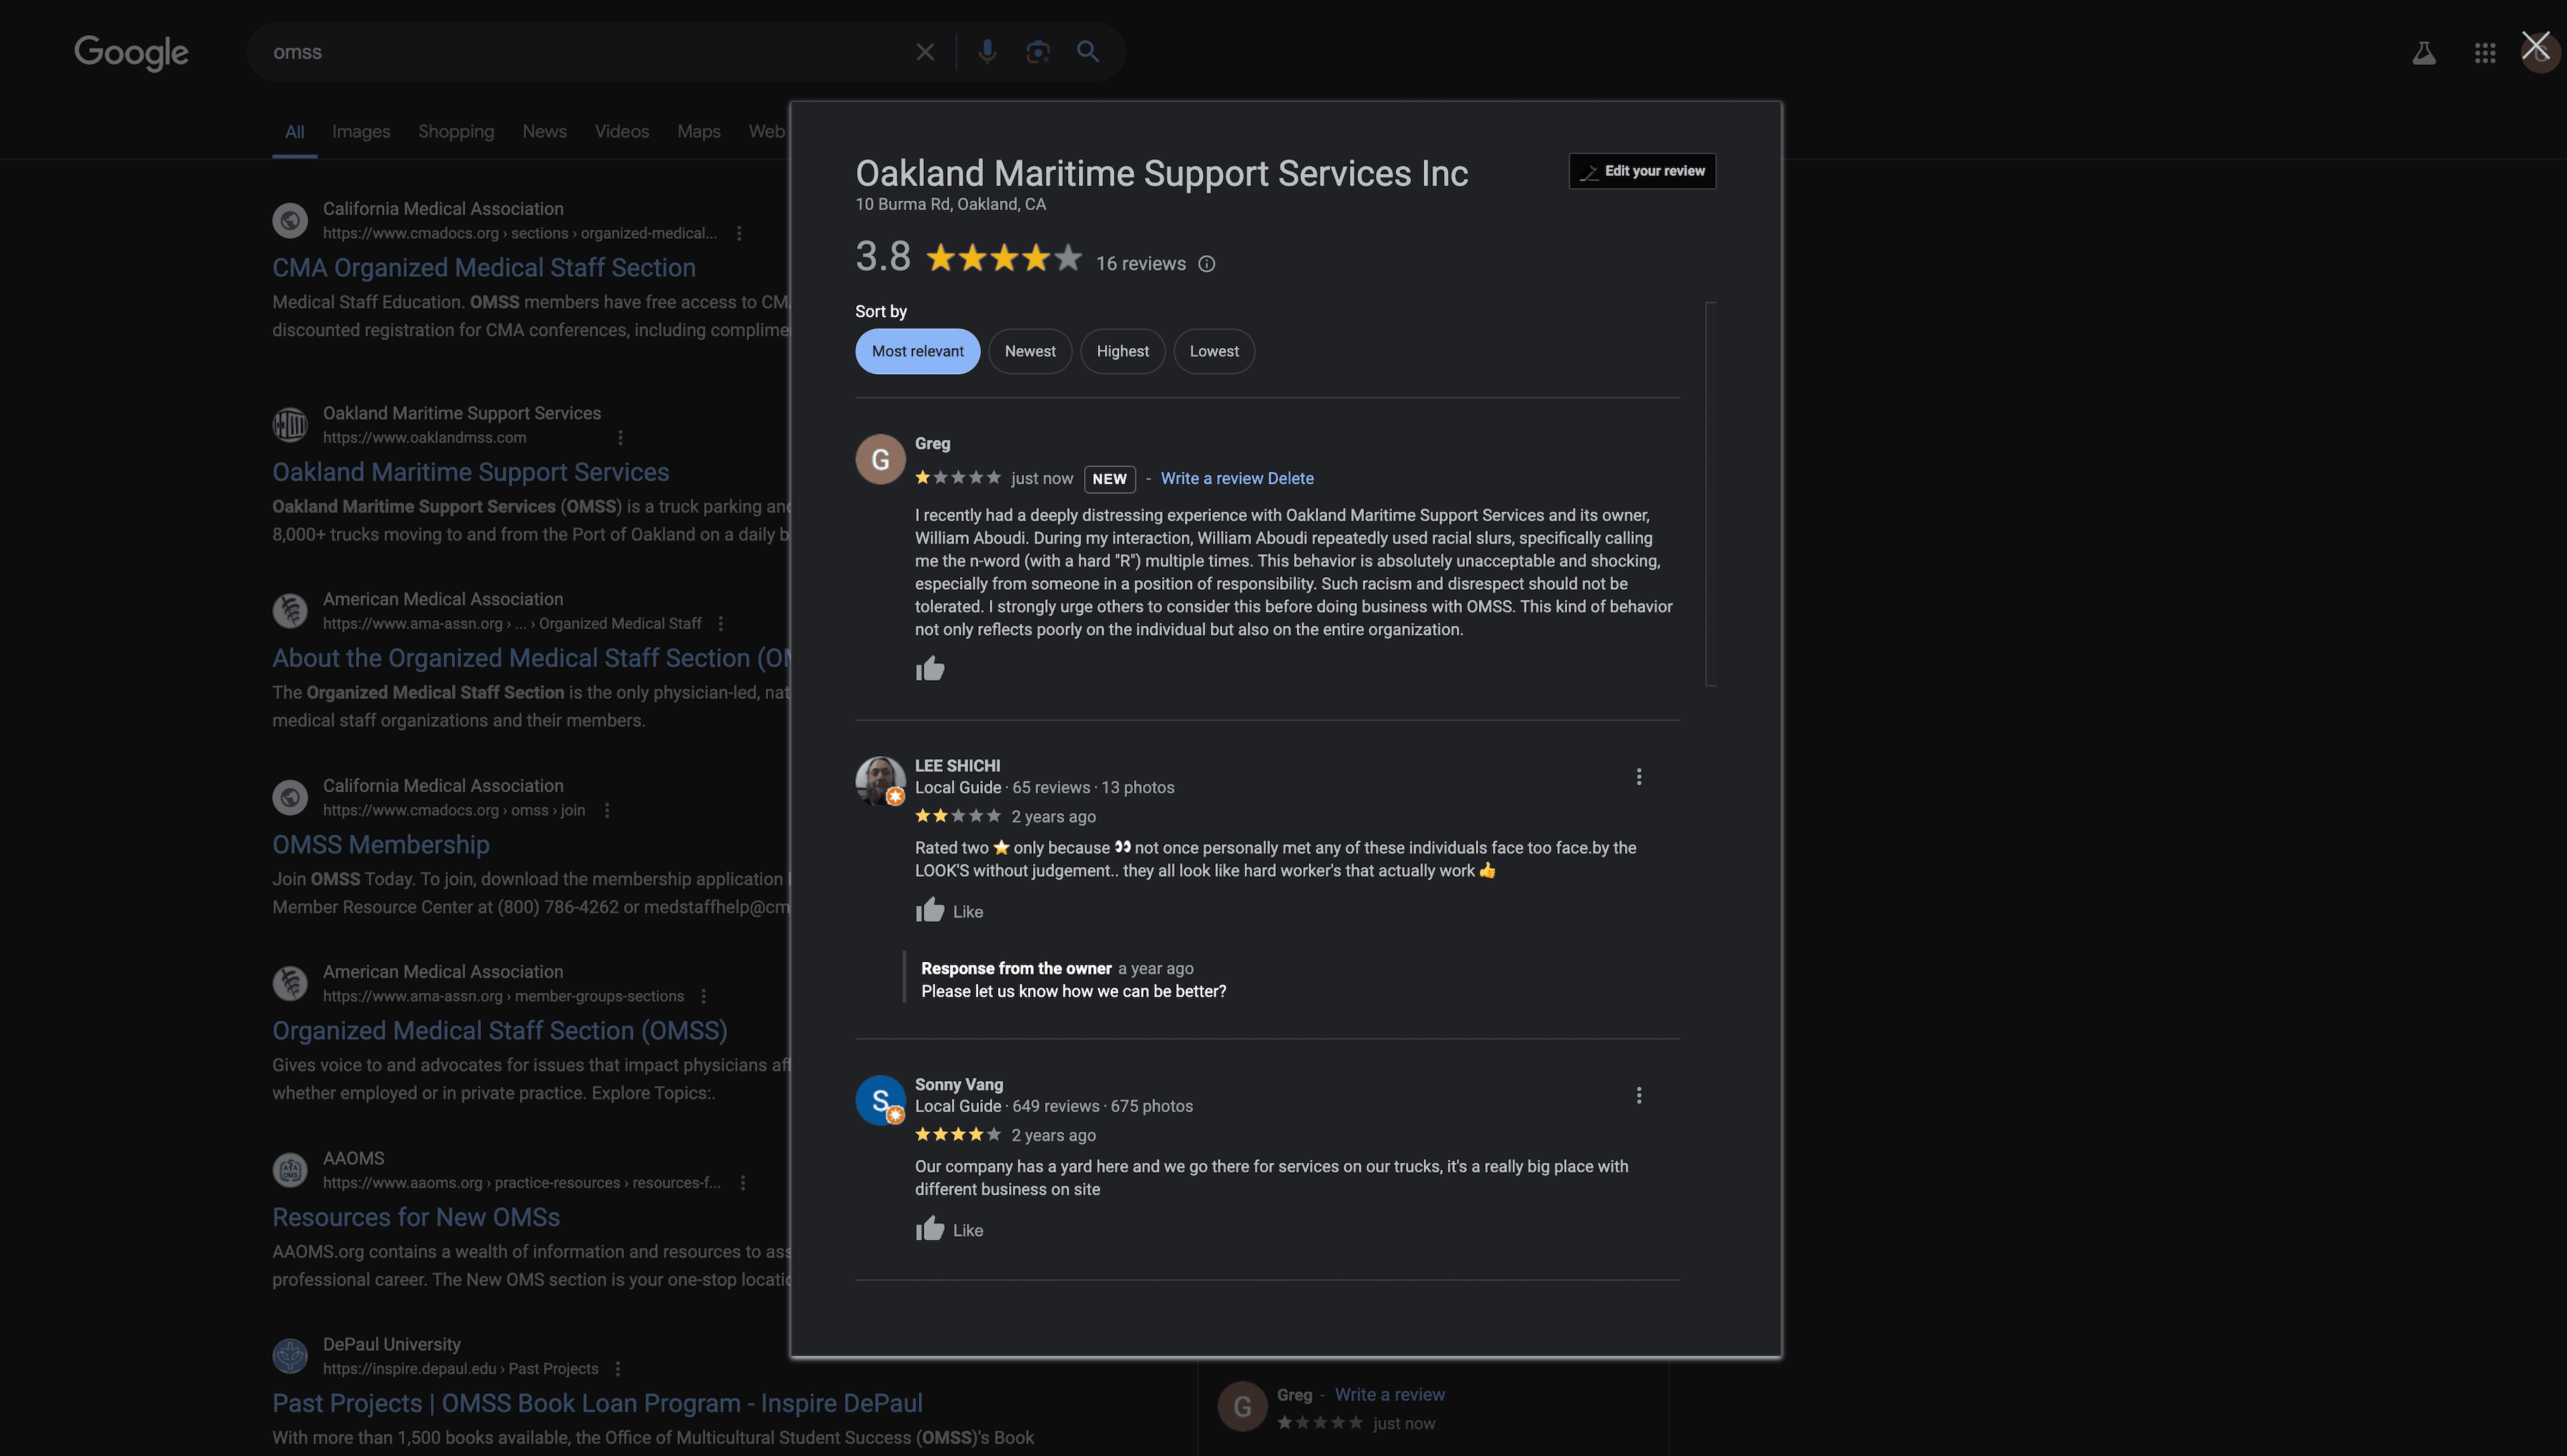This screenshot has width=2567, height=1456.
Task: Like Greg's review with thumbs-up
Action: [929, 668]
